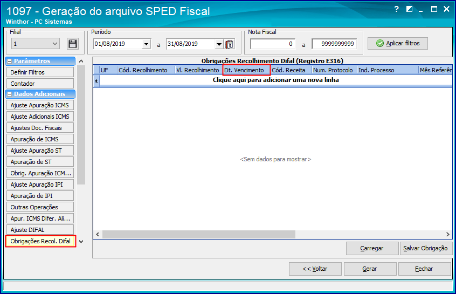Click Salvar Obrigação button

coord(426,248)
